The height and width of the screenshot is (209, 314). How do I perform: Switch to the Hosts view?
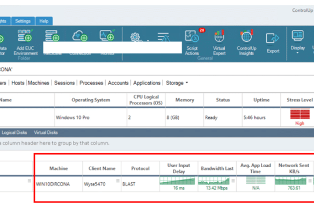tap(18, 83)
